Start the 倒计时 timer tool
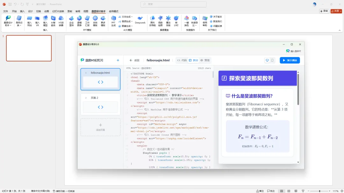 pos(176,21)
